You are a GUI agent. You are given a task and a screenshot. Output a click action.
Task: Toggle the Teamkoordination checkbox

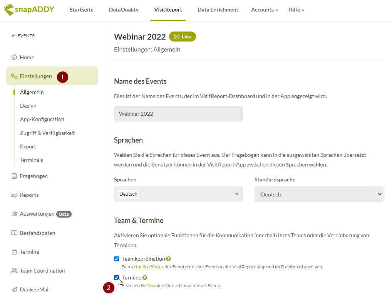click(x=117, y=259)
